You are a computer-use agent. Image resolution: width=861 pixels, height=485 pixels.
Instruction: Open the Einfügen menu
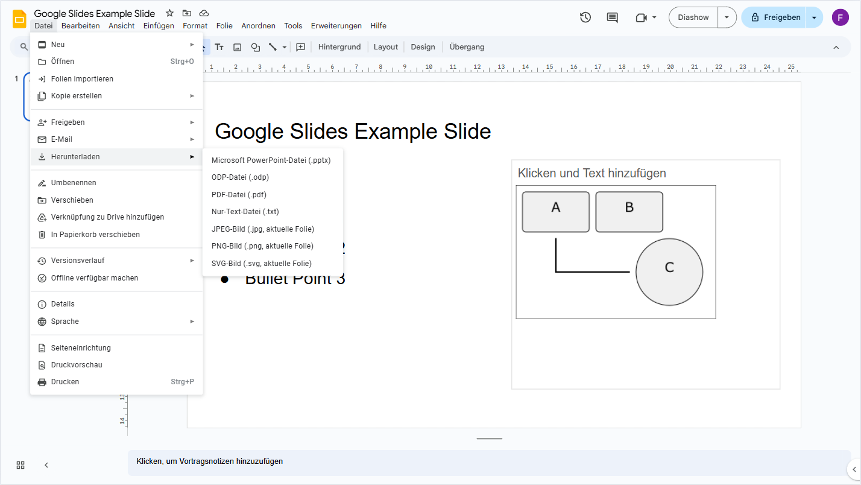159,26
